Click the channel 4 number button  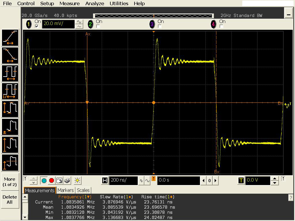[x=213, y=24]
